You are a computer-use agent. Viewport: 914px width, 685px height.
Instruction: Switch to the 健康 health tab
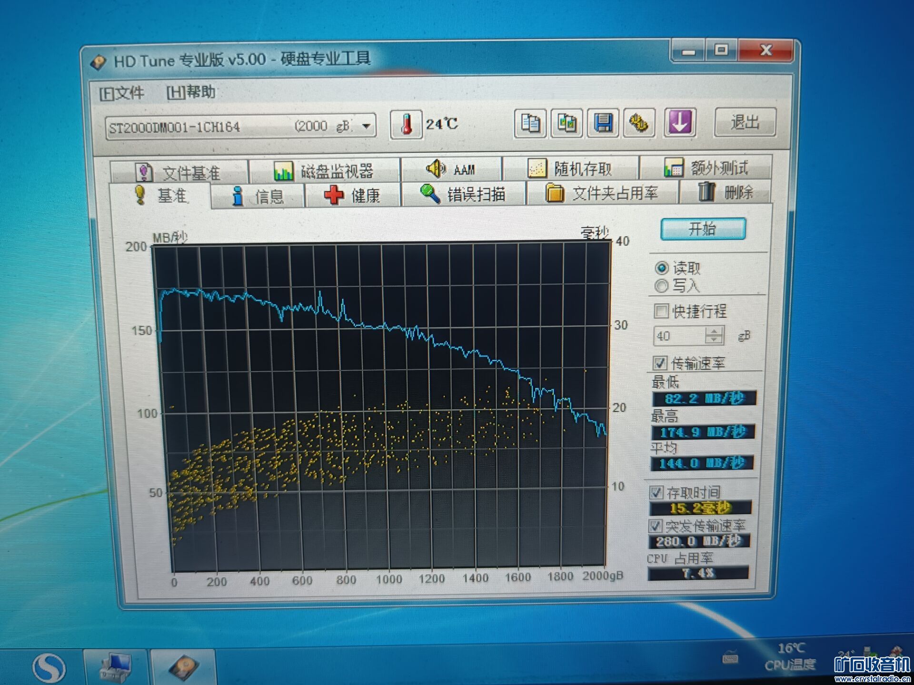click(352, 195)
